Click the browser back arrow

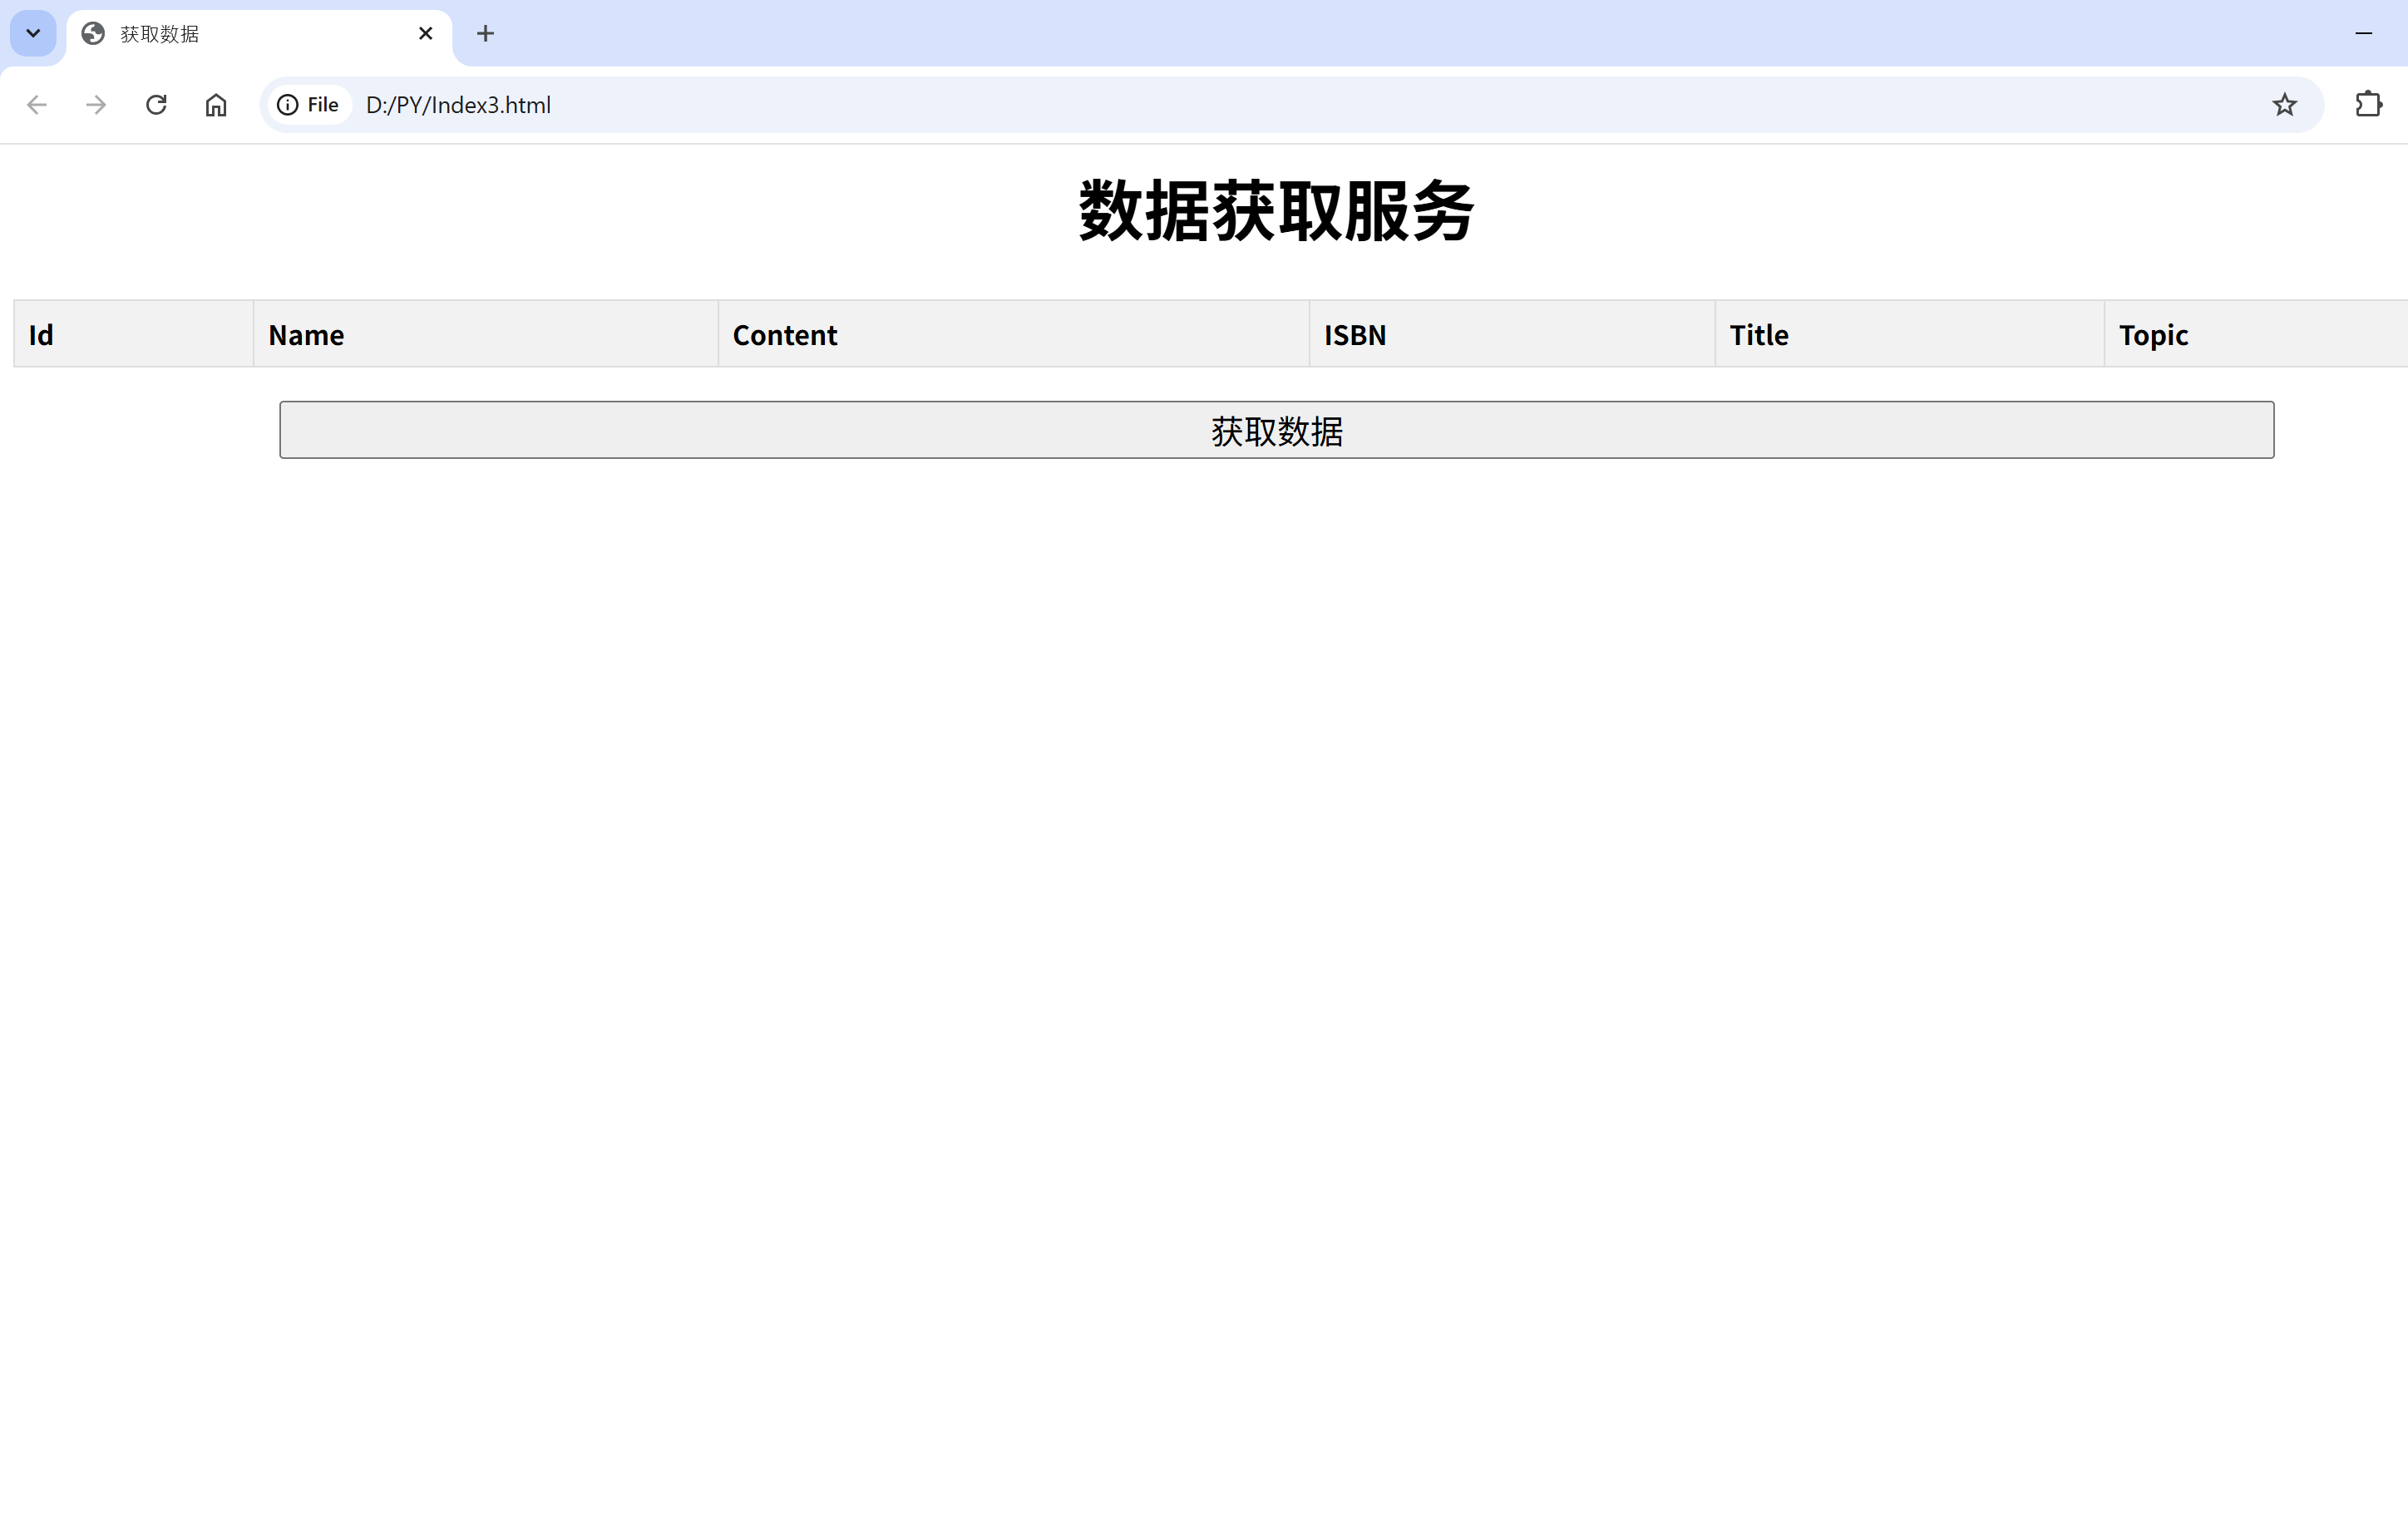click(x=37, y=105)
